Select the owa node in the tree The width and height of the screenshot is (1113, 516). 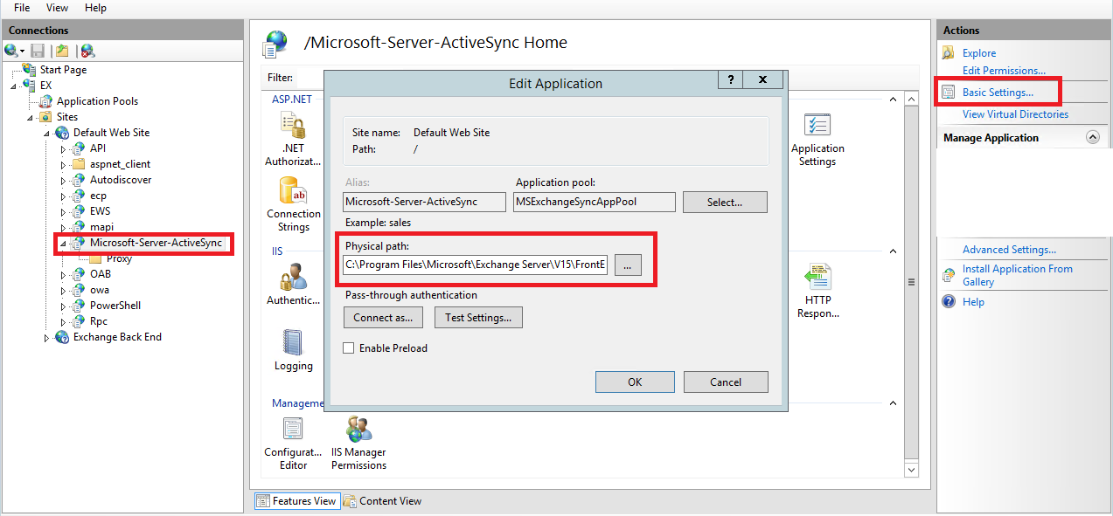(100, 290)
